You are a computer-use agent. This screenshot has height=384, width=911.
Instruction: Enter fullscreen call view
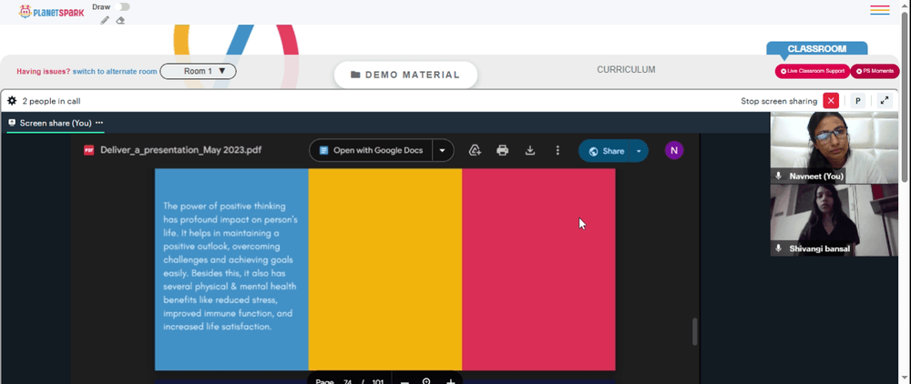coord(885,100)
